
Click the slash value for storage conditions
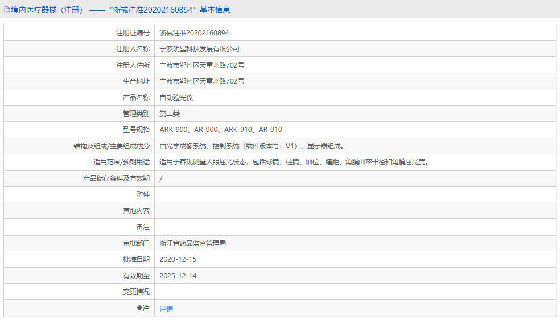pyautogui.click(x=161, y=179)
